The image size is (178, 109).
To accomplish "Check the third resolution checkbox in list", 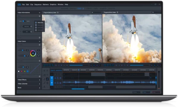I will [x=36, y=28].
